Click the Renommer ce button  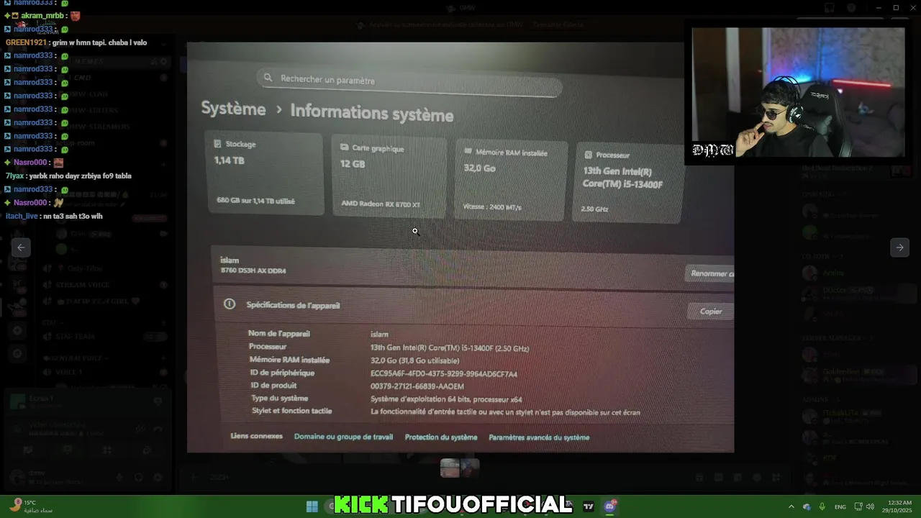click(x=709, y=273)
